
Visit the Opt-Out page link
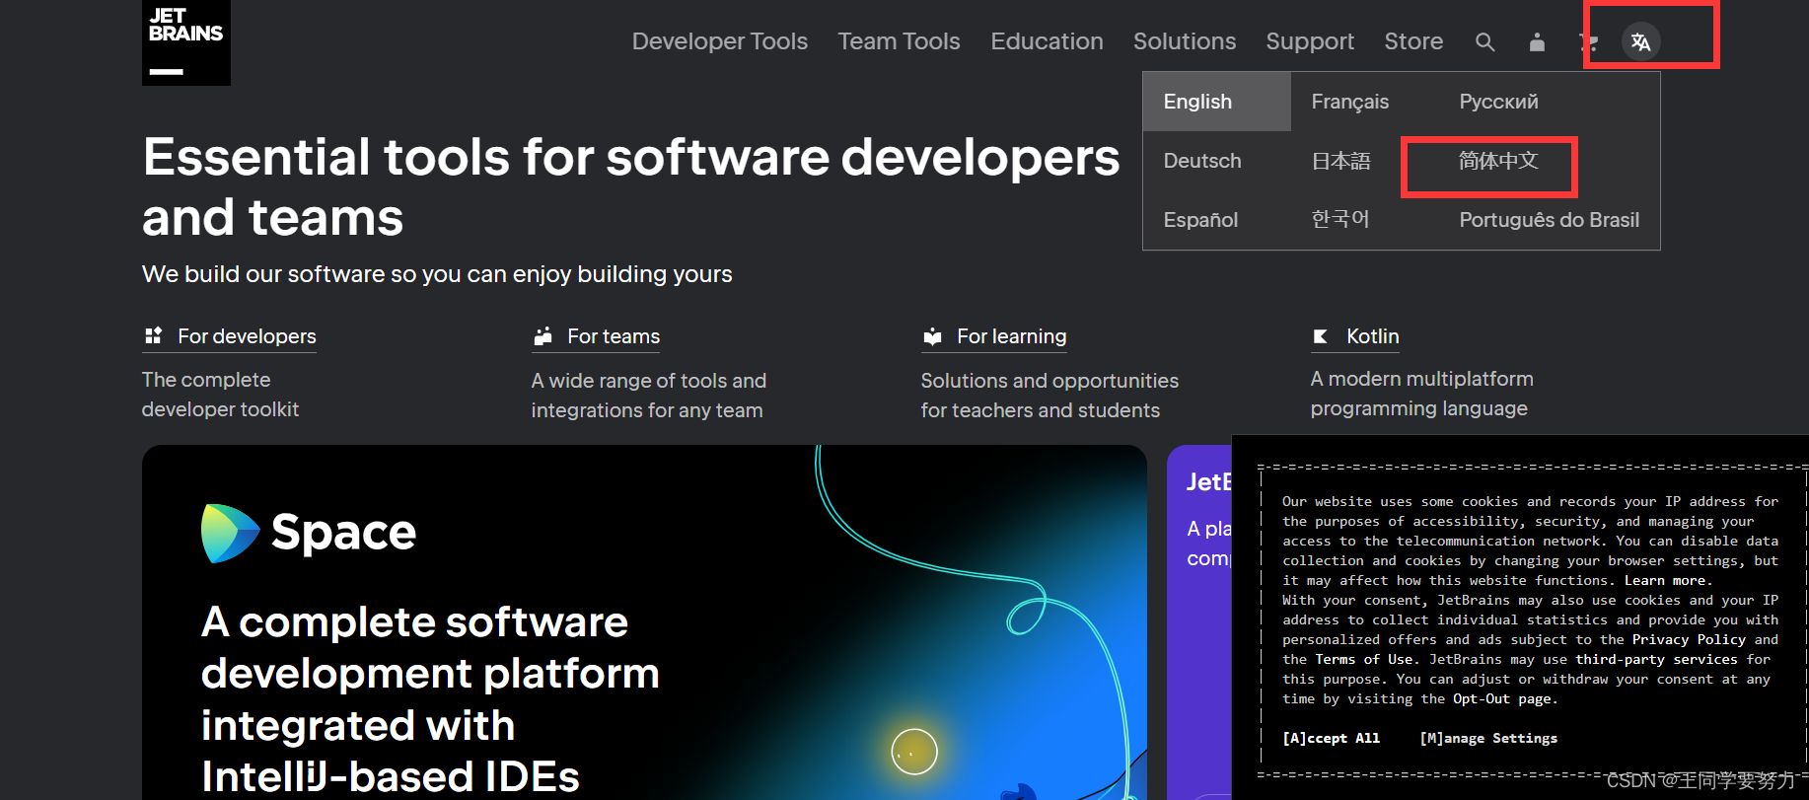(1501, 698)
